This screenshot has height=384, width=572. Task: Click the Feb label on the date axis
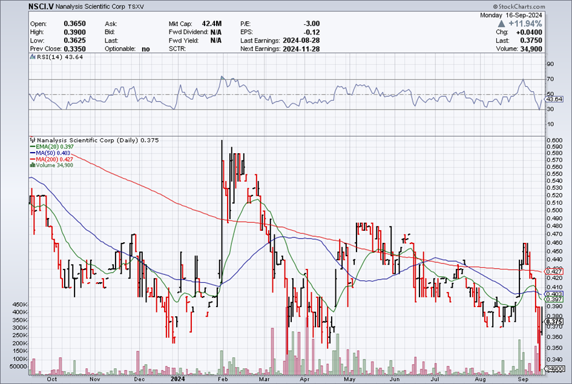point(223,379)
